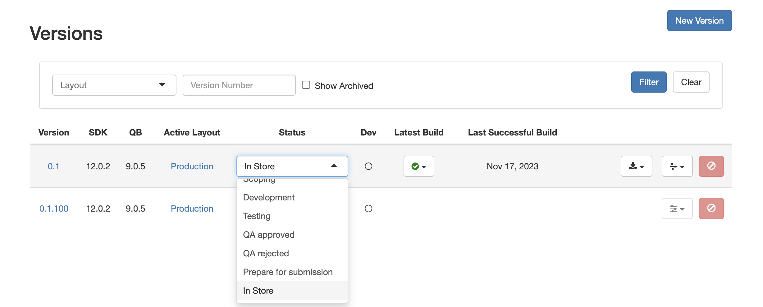763x307 pixels.
Task: Choose In Store status option
Action: [292, 291]
